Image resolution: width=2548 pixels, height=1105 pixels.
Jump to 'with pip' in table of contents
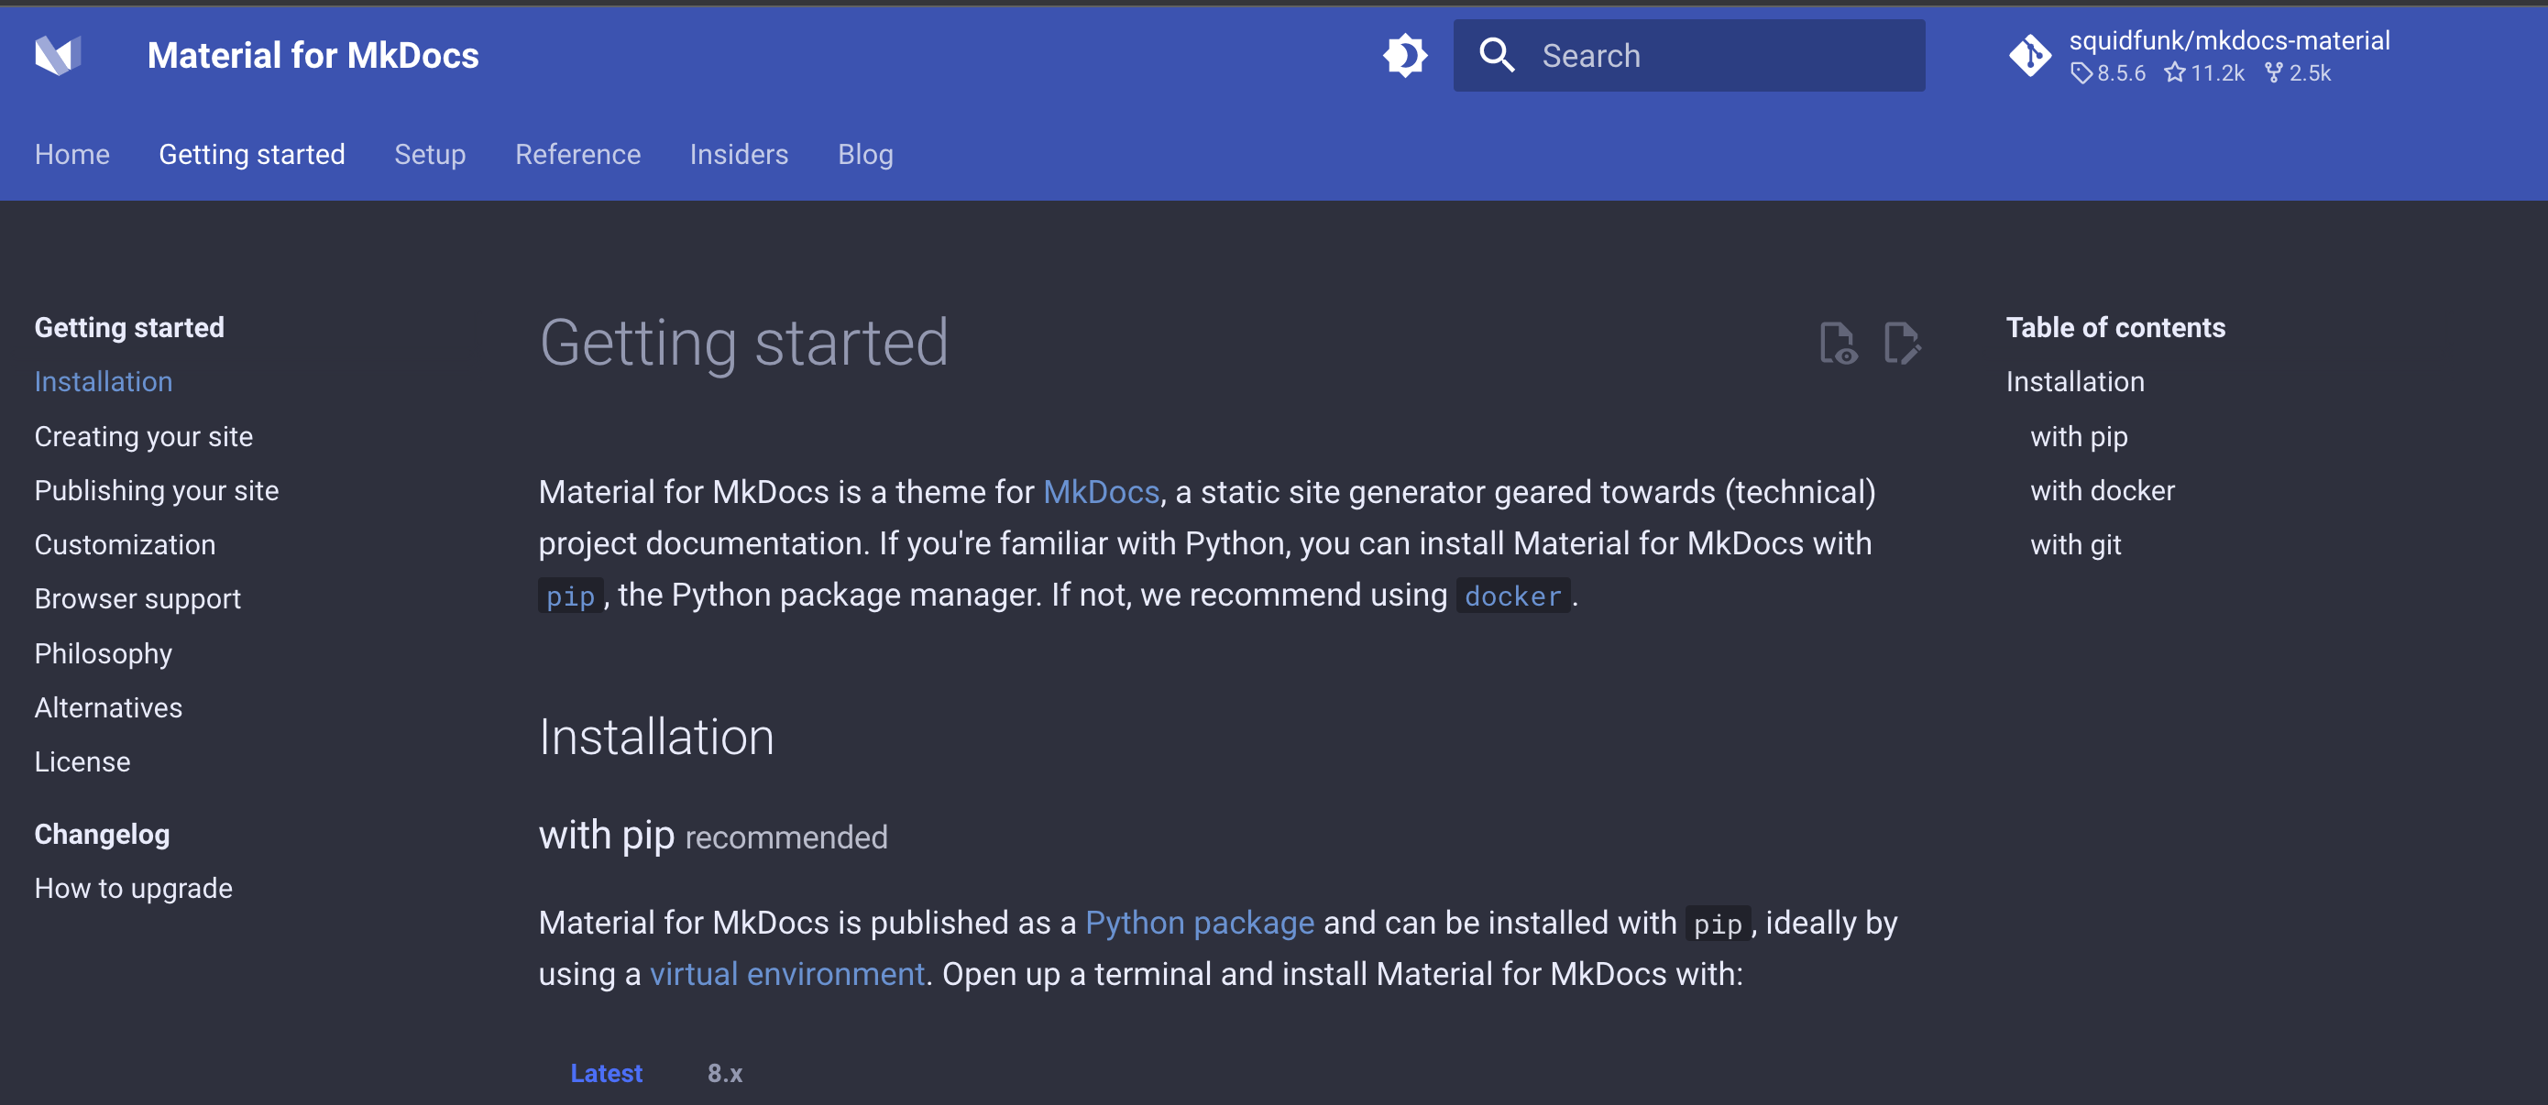point(2079,437)
